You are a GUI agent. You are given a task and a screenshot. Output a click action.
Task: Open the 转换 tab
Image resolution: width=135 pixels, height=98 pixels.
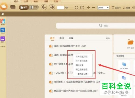coord(36,1)
